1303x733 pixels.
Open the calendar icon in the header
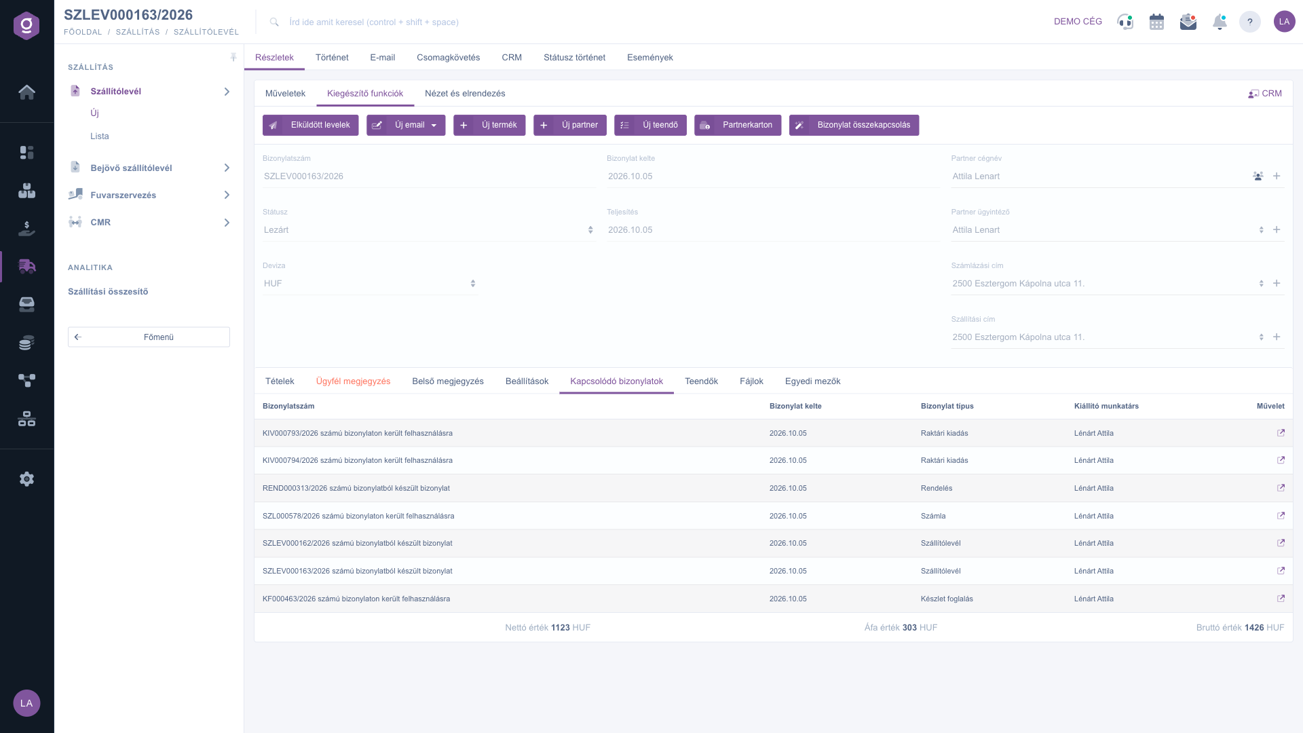click(1156, 22)
